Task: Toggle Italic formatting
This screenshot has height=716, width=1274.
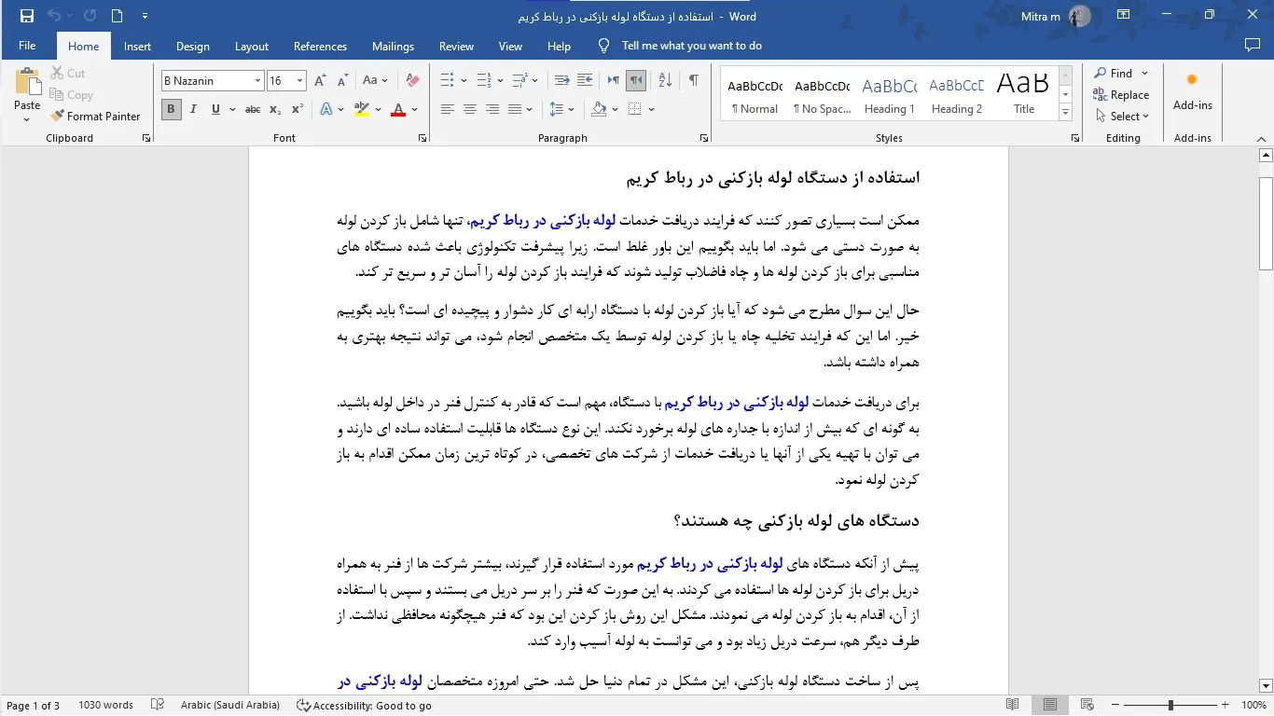Action: click(193, 110)
